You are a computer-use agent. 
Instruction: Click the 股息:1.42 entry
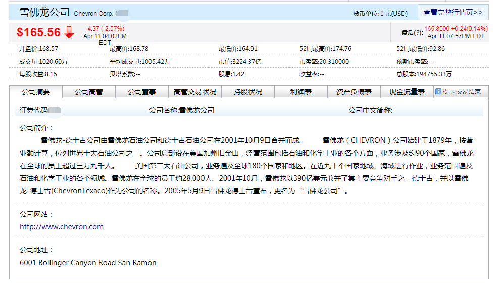[231, 74]
